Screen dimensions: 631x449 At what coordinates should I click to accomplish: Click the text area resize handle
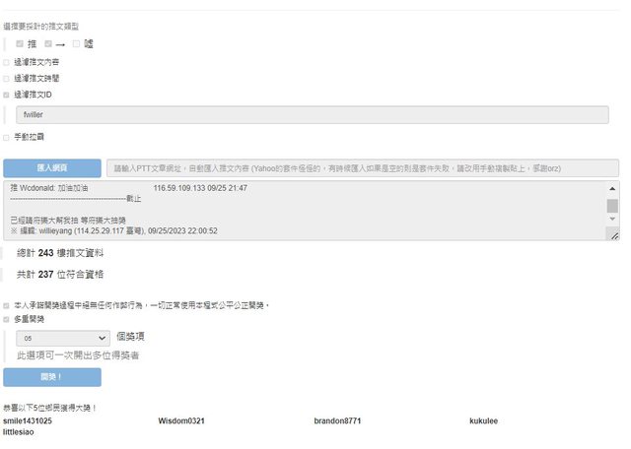614,235
